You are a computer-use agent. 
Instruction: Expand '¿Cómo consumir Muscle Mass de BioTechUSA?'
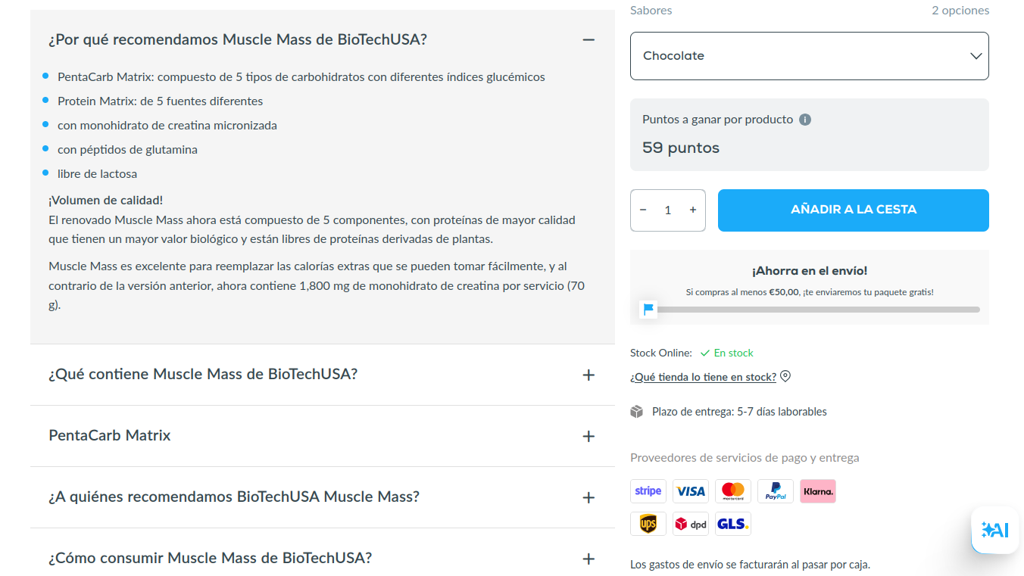pos(588,559)
